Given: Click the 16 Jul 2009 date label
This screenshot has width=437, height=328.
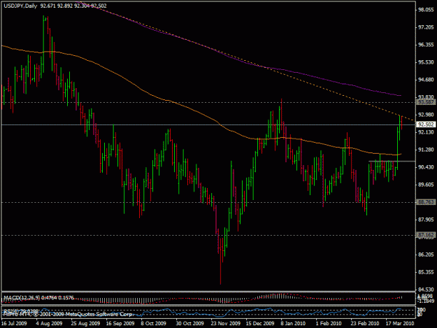Looking at the screenshot, I should [x=14, y=323].
